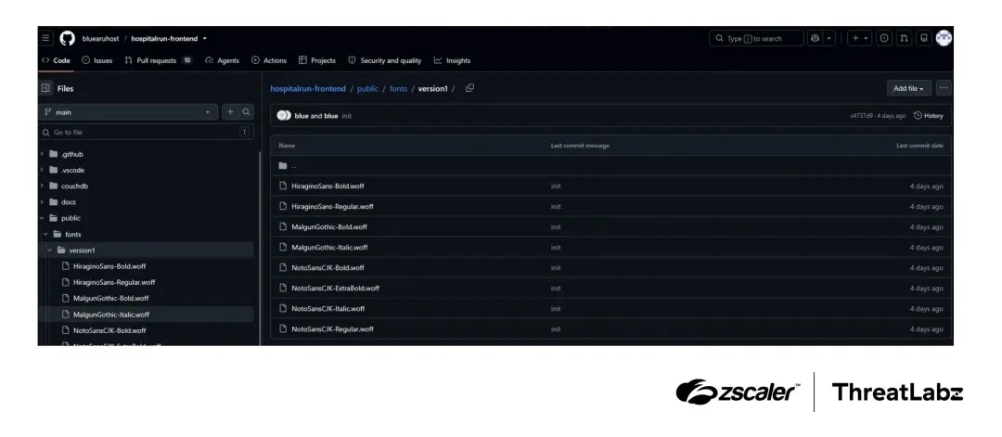Image resolution: width=1002 pixels, height=437 pixels.
Task: Open the Security and quality tab
Action: coord(385,60)
